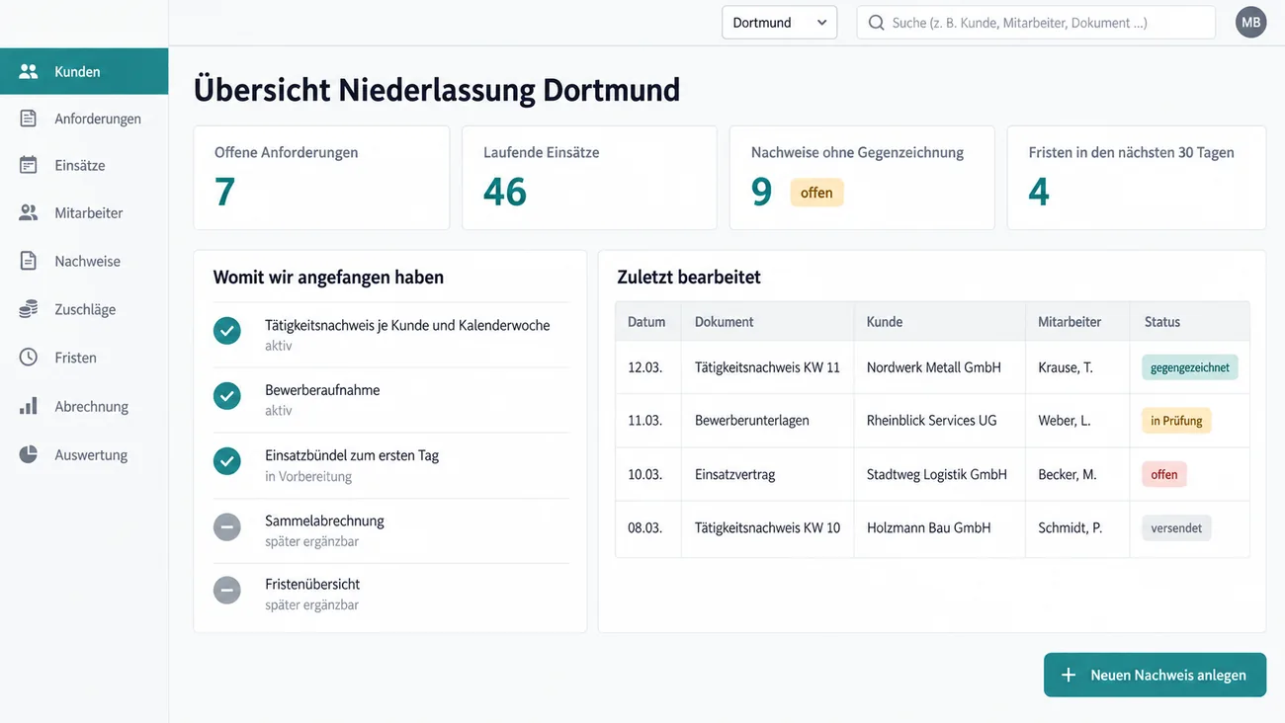Screen dimensions: 1285x723
Task: Open the Anforderungen menu item
Action: (84, 119)
